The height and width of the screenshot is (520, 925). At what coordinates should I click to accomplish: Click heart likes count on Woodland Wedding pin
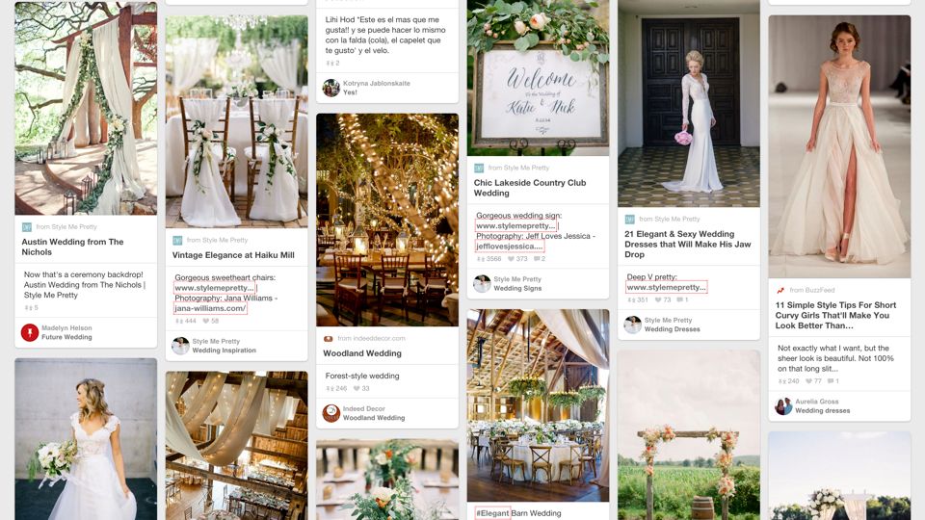point(361,388)
